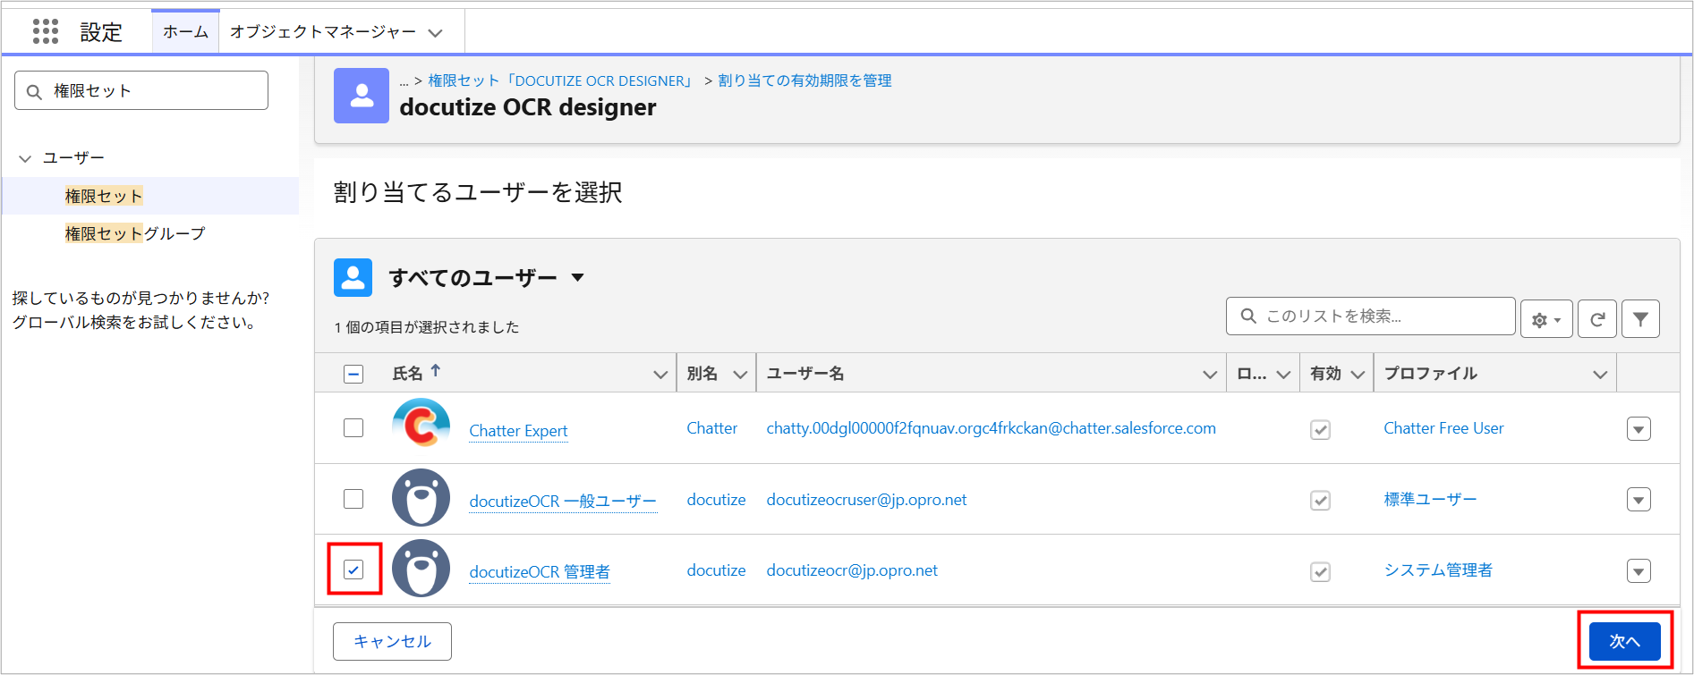The image size is (1694, 675).
Task: Click the 標準ユーザー profile link
Action: coord(1430,499)
